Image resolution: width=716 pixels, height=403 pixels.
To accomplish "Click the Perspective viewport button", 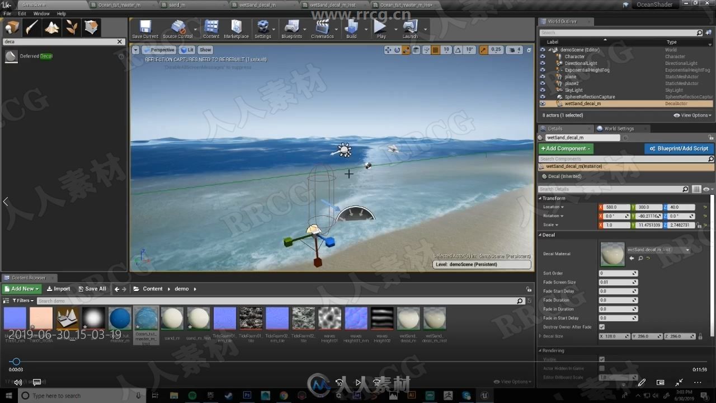I will [x=159, y=50].
